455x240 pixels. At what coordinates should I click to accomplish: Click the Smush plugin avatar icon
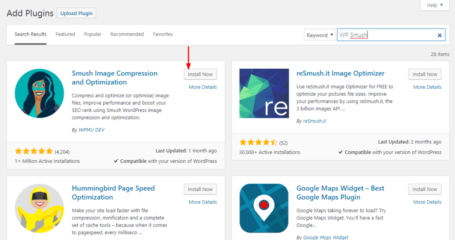coord(40,93)
